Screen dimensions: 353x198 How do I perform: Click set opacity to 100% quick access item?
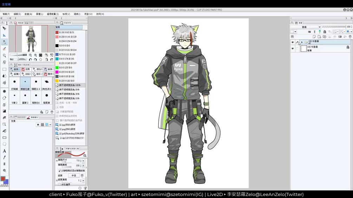70,85
